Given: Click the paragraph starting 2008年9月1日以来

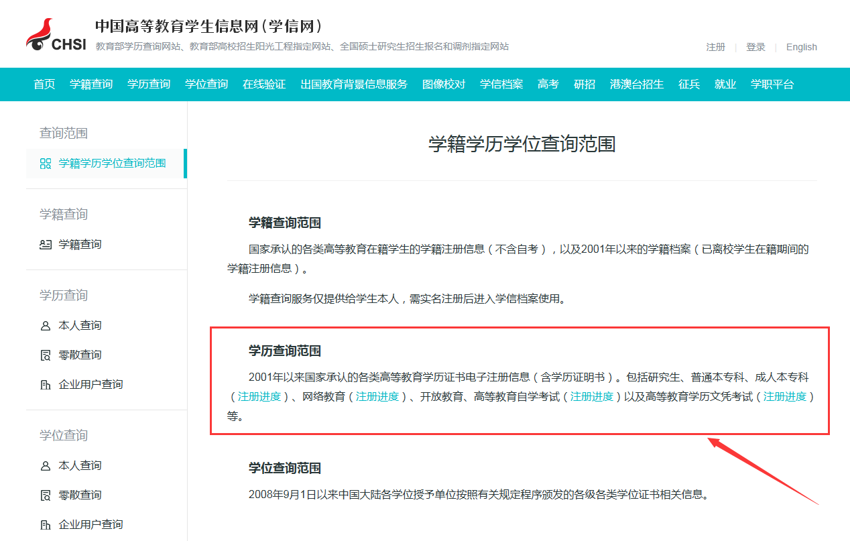Looking at the screenshot, I should tap(479, 495).
